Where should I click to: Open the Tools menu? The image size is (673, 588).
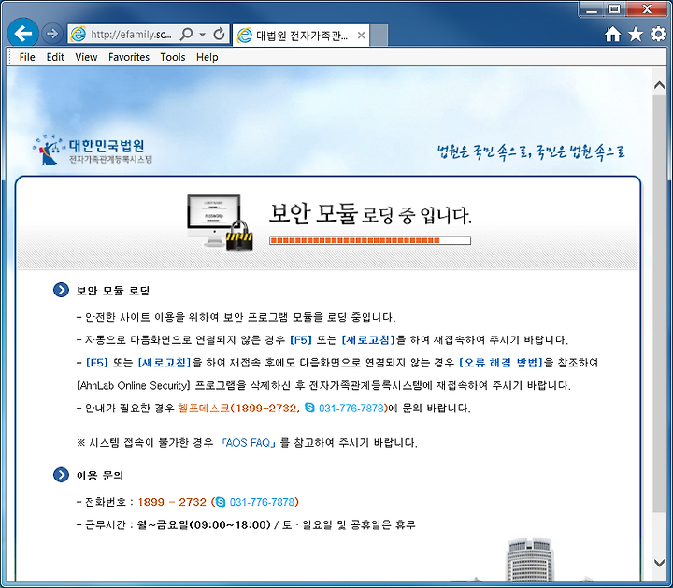(173, 57)
